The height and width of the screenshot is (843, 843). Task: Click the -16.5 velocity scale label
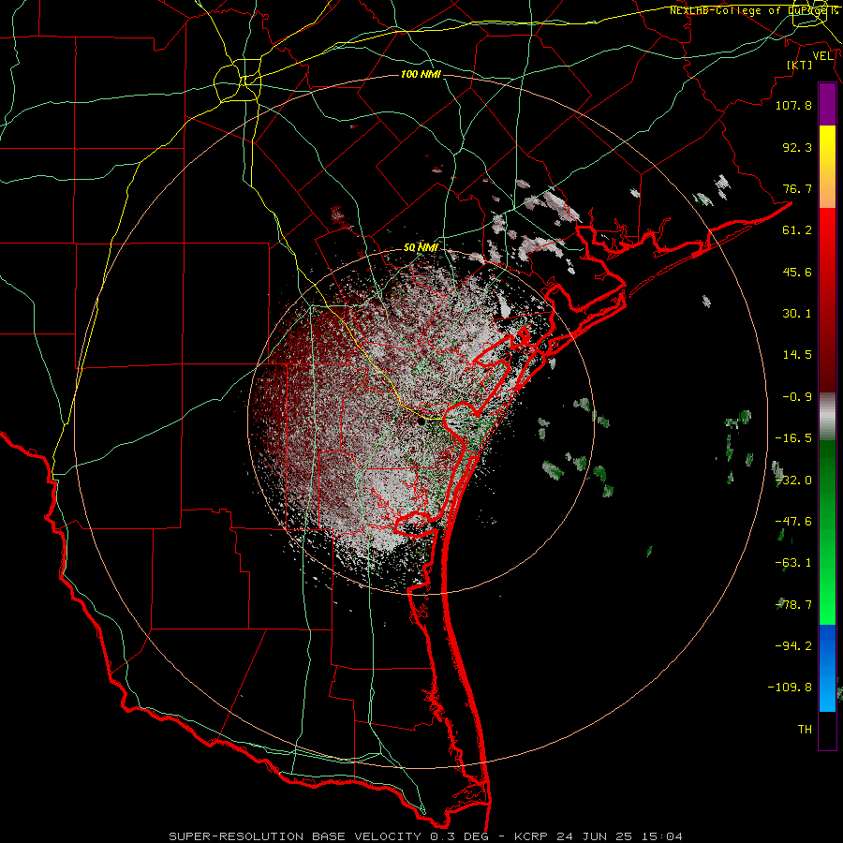pos(793,438)
